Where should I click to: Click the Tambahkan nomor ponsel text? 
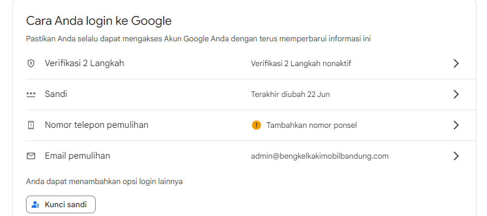click(x=312, y=125)
